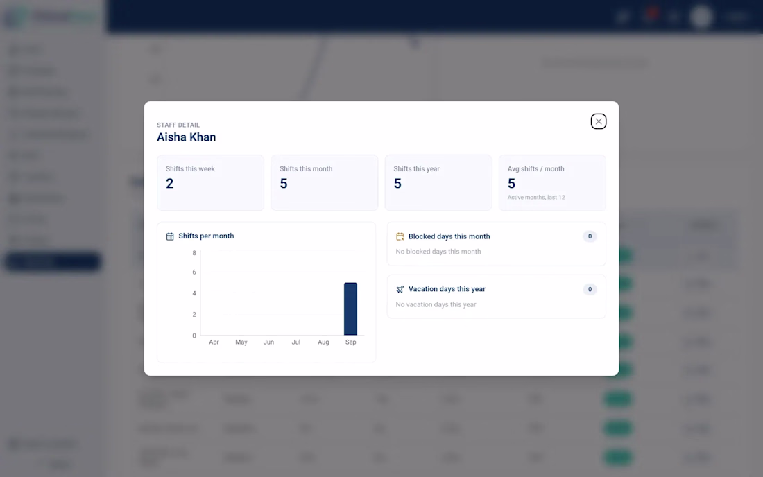Click the No blocked days this month message

point(438,252)
